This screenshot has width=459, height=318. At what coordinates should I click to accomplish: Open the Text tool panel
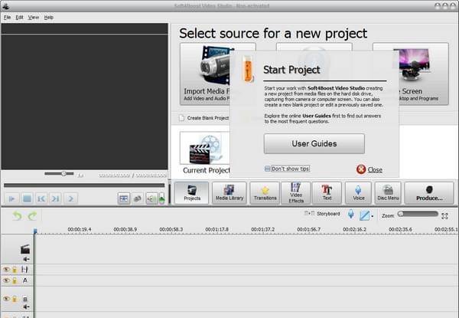[327, 193]
